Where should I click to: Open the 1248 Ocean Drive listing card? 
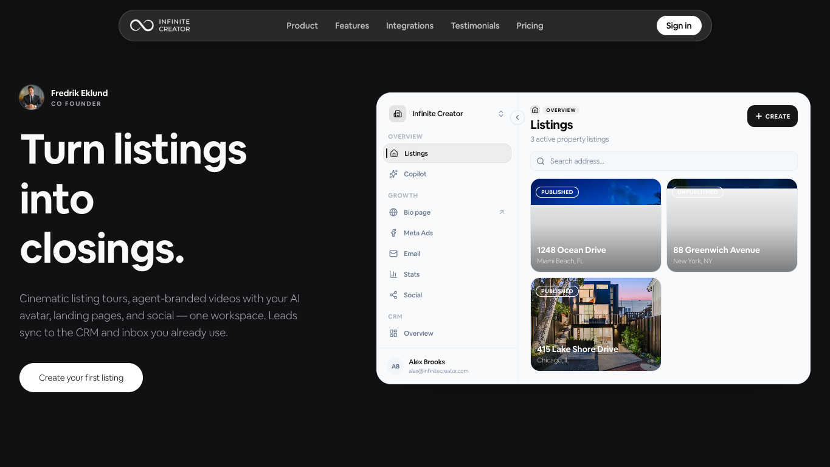click(596, 225)
